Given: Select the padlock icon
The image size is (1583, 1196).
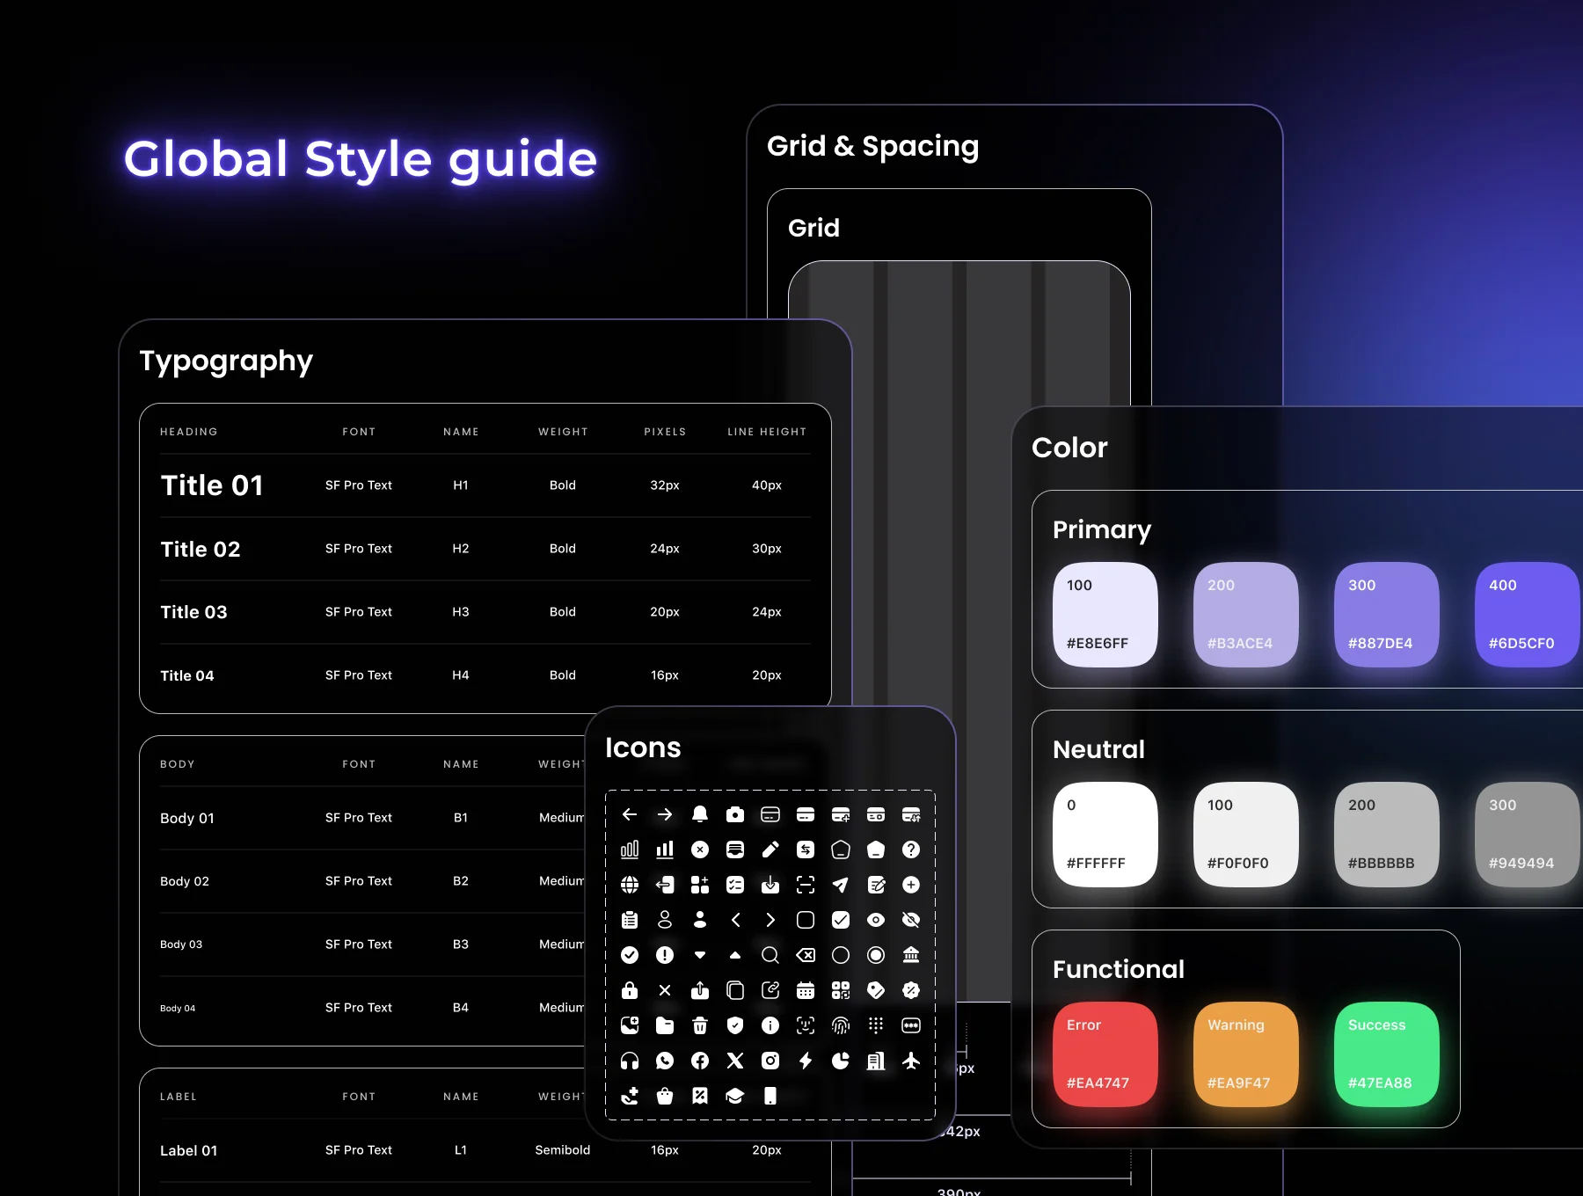Looking at the screenshot, I should pos(630,990).
